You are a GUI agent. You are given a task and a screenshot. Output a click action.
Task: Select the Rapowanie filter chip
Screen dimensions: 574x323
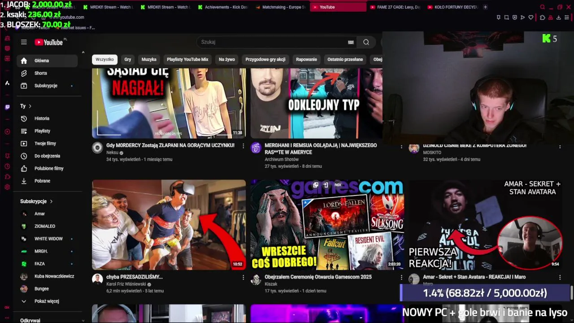coord(306,59)
